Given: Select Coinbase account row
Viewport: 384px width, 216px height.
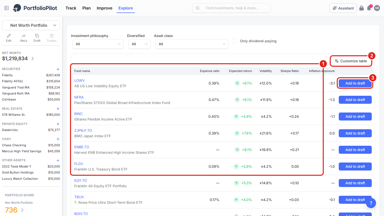Looking at the screenshot, I should [x=31, y=99].
